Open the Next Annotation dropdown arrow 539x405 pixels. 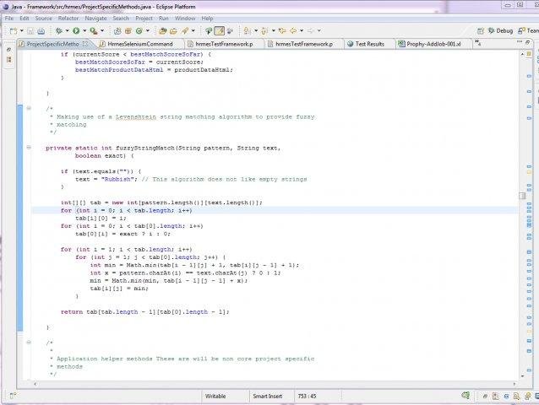click(256, 31)
